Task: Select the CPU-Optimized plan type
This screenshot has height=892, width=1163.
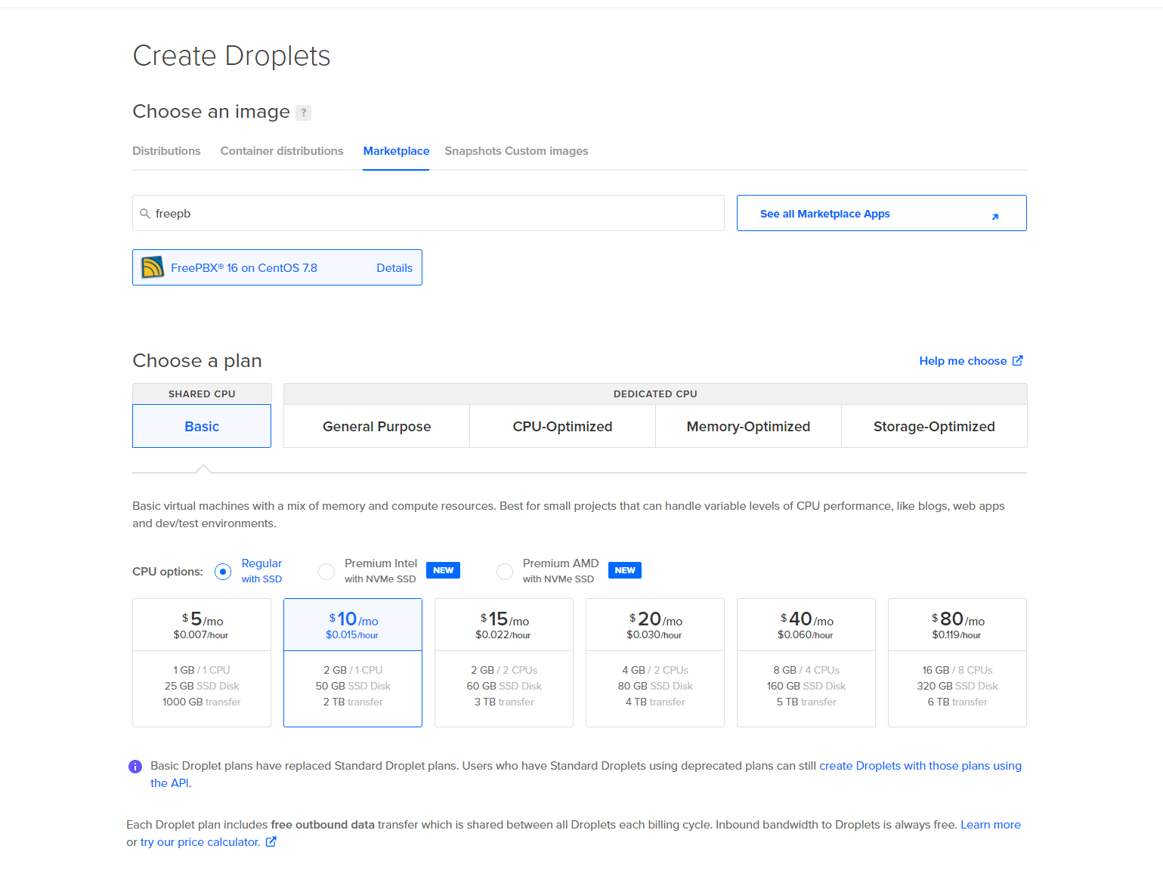Action: coord(562,426)
